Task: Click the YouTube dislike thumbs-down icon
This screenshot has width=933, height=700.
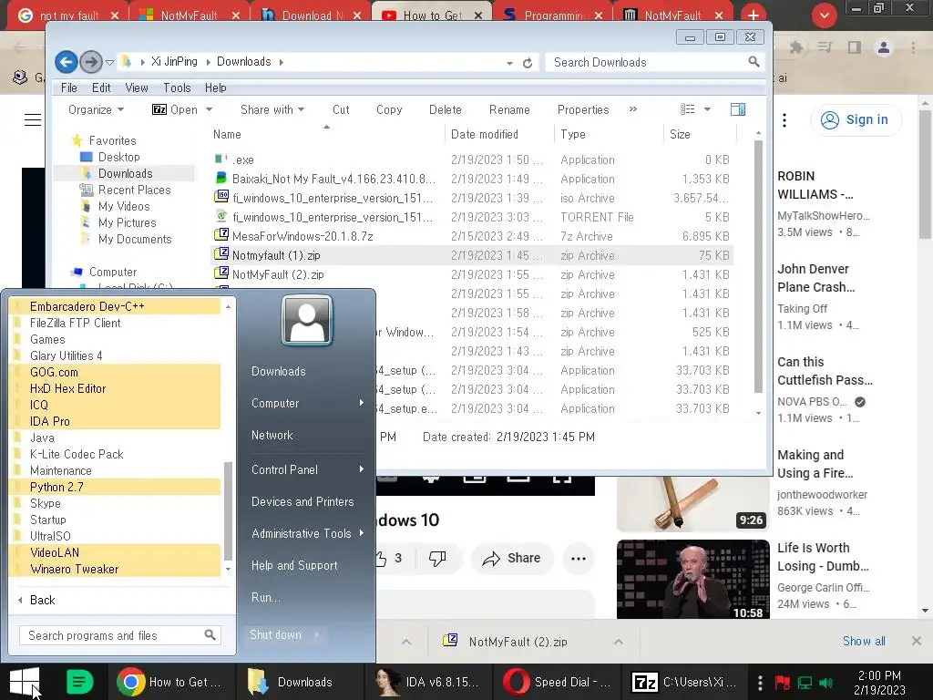Action: 436,559
